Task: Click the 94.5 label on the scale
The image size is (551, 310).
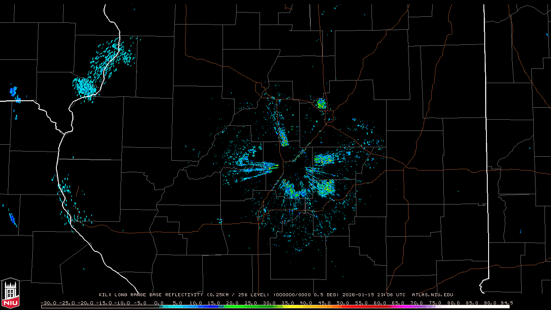Action: click(x=506, y=303)
